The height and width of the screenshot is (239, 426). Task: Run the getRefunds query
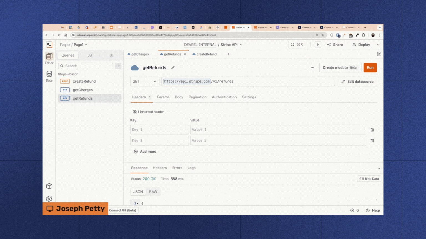point(370,67)
